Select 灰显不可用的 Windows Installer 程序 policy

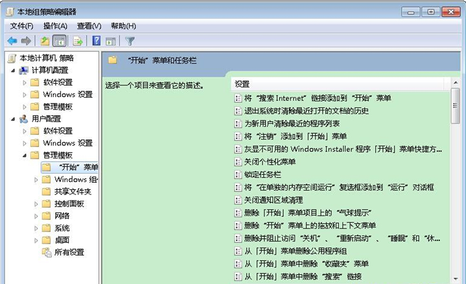(x=343, y=149)
